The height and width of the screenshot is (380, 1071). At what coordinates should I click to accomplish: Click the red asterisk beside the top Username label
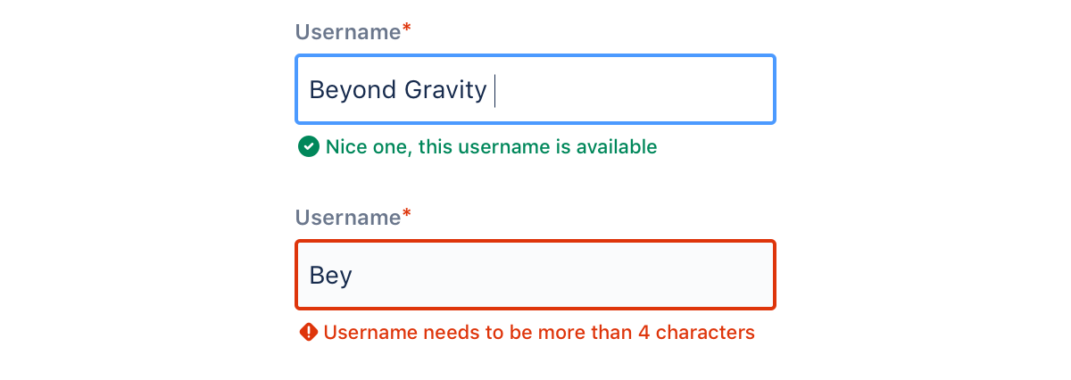(407, 29)
